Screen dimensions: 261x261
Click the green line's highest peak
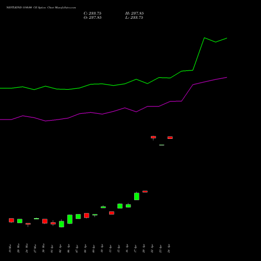(x=205, y=38)
